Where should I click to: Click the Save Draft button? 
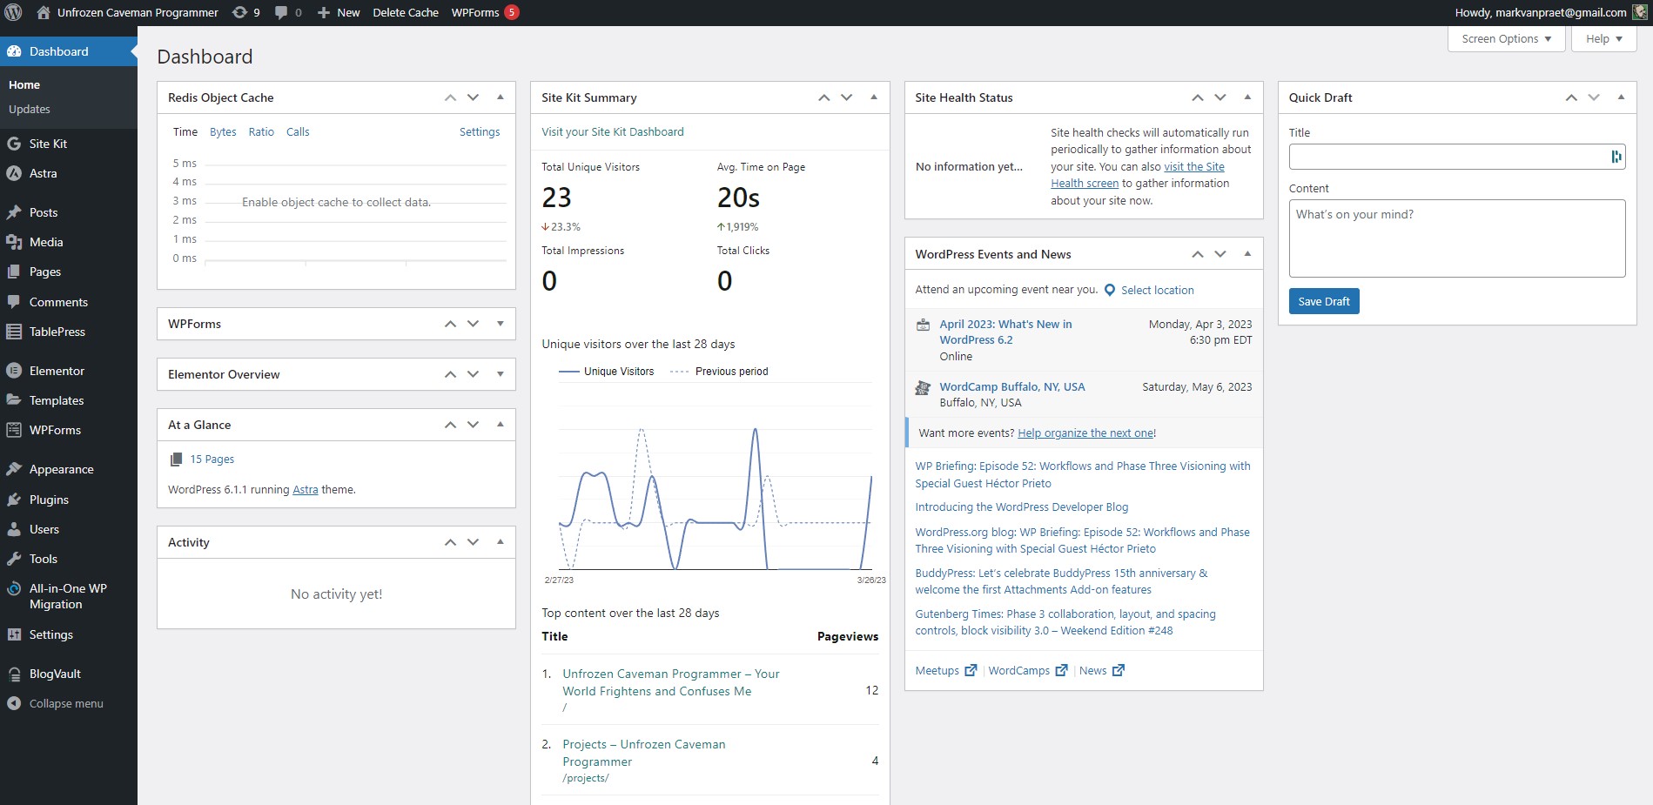click(1323, 301)
